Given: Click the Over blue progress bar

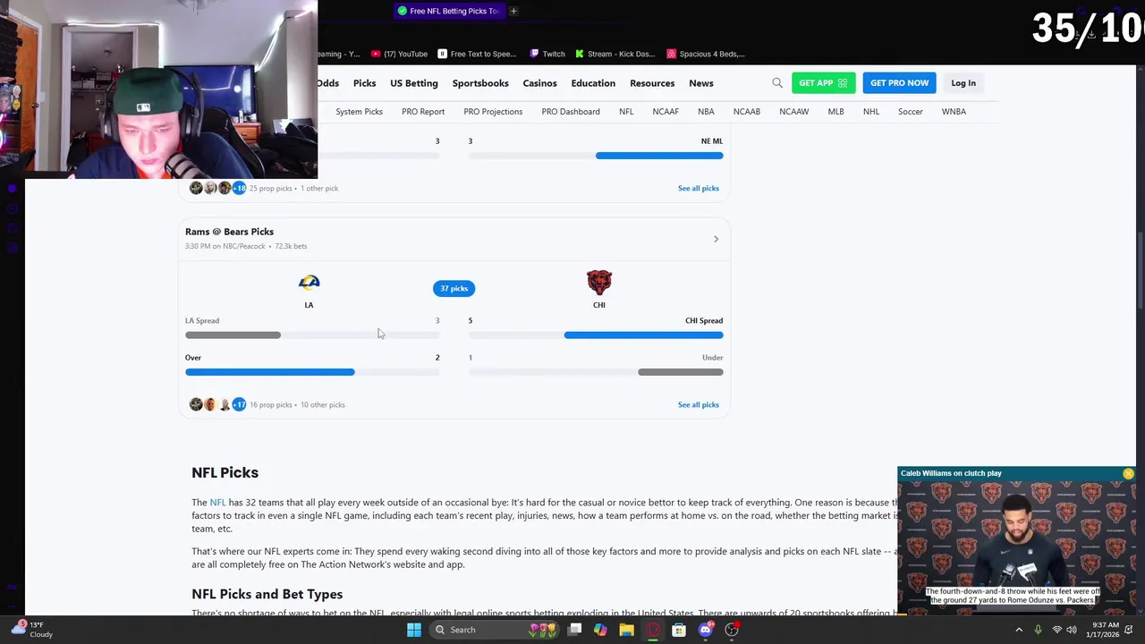Looking at the screenshot, I should tap(269, 372).
